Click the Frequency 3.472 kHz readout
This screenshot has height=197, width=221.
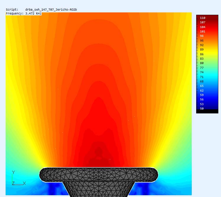[24, 14]
